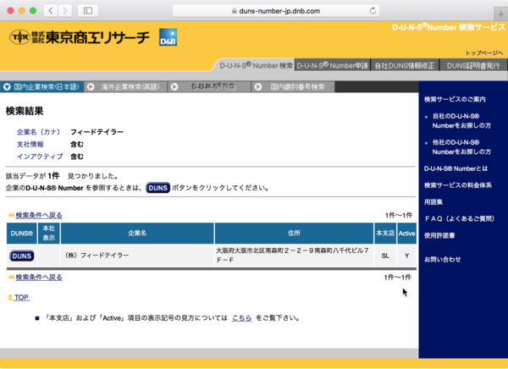Screen dimensions: 508x369
Task: Open 他社のD-U-N-S Numberをお探しの方 link
Action: click(x=461, y=147)
